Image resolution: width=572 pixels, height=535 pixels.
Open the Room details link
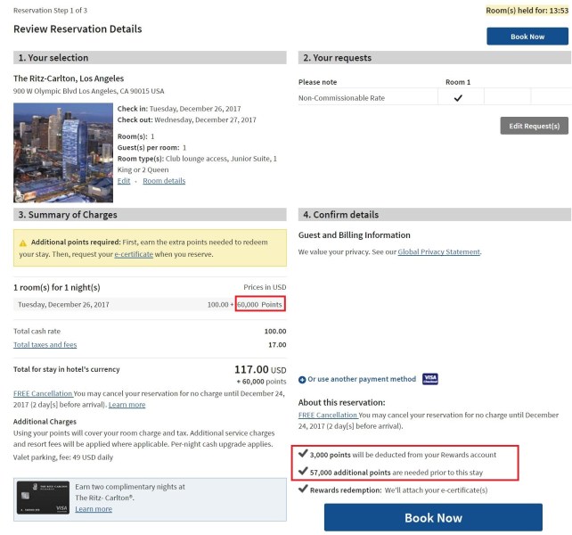[x=164, y=181]
